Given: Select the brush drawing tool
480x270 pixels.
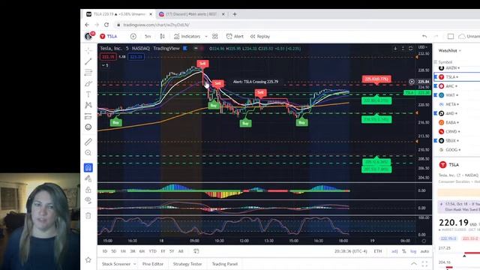Looking at the screenshot, I should pyautogui.click(x=88, y=83).
